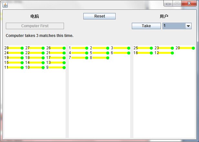This screenshot has width=199, height=142.
Task: Minimize the game window
Action: 168,4
